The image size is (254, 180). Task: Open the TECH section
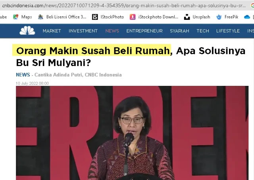pyautogui.click(x=203, y=31)
